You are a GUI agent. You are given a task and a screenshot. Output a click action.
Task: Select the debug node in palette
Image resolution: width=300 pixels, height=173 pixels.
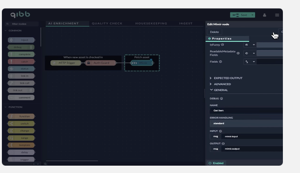(21, 47)
